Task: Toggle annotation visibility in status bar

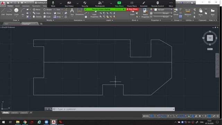Action: [193, 116]
